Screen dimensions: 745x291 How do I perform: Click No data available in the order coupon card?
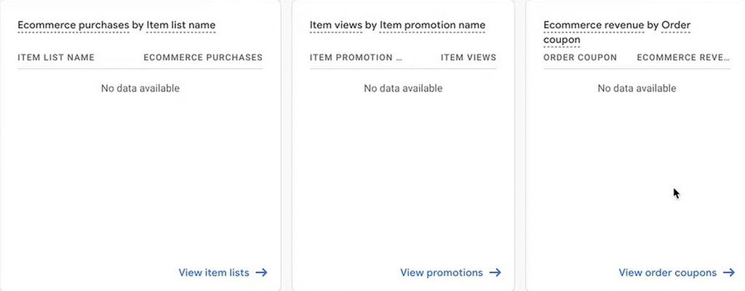coord(637,88)
